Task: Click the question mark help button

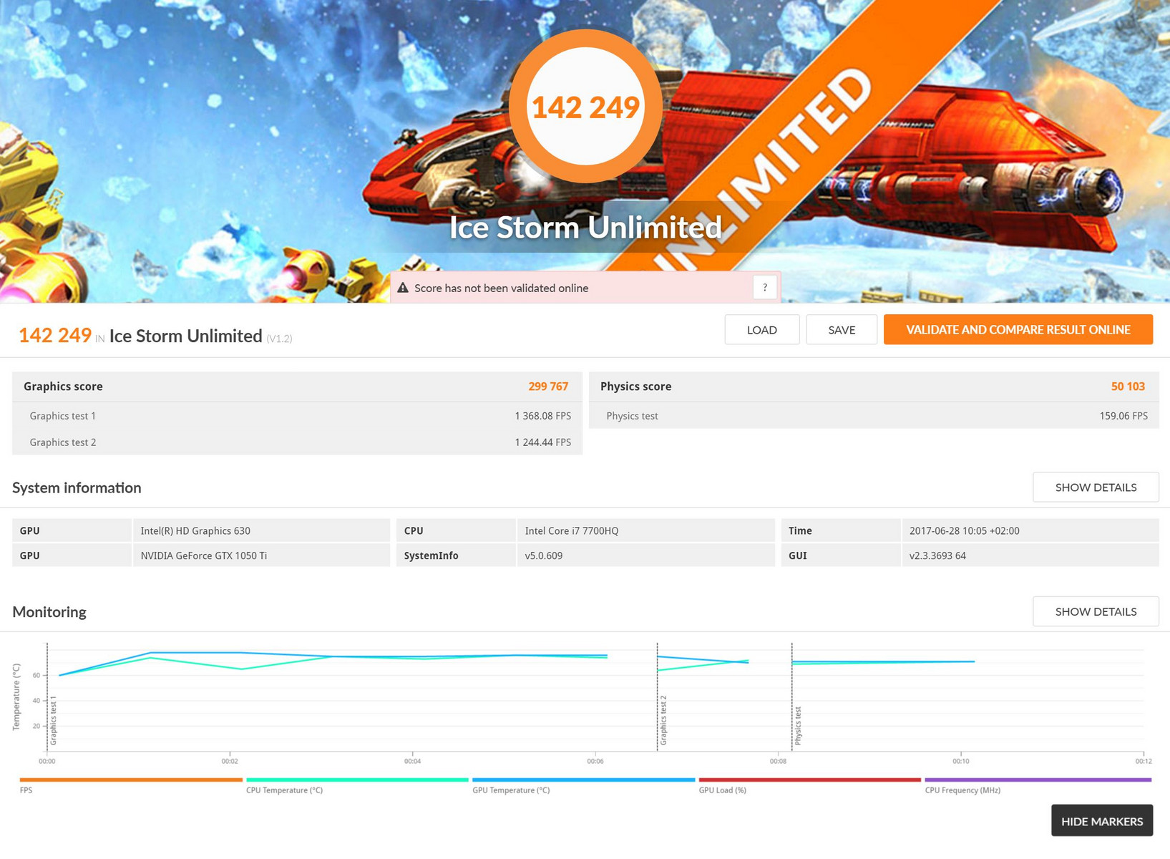Action: click(765, 288)
